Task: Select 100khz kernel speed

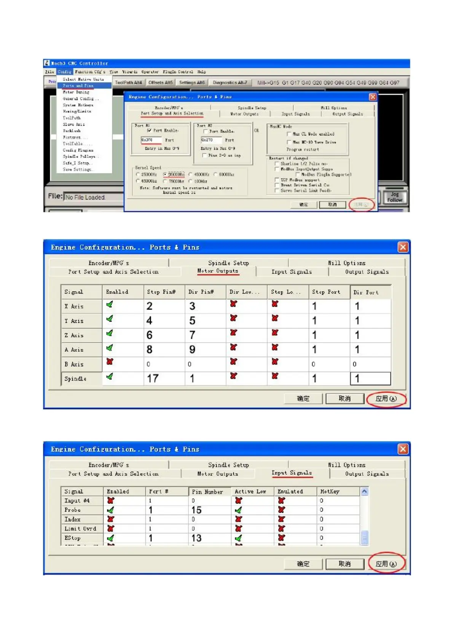Action: coord(190,181)
